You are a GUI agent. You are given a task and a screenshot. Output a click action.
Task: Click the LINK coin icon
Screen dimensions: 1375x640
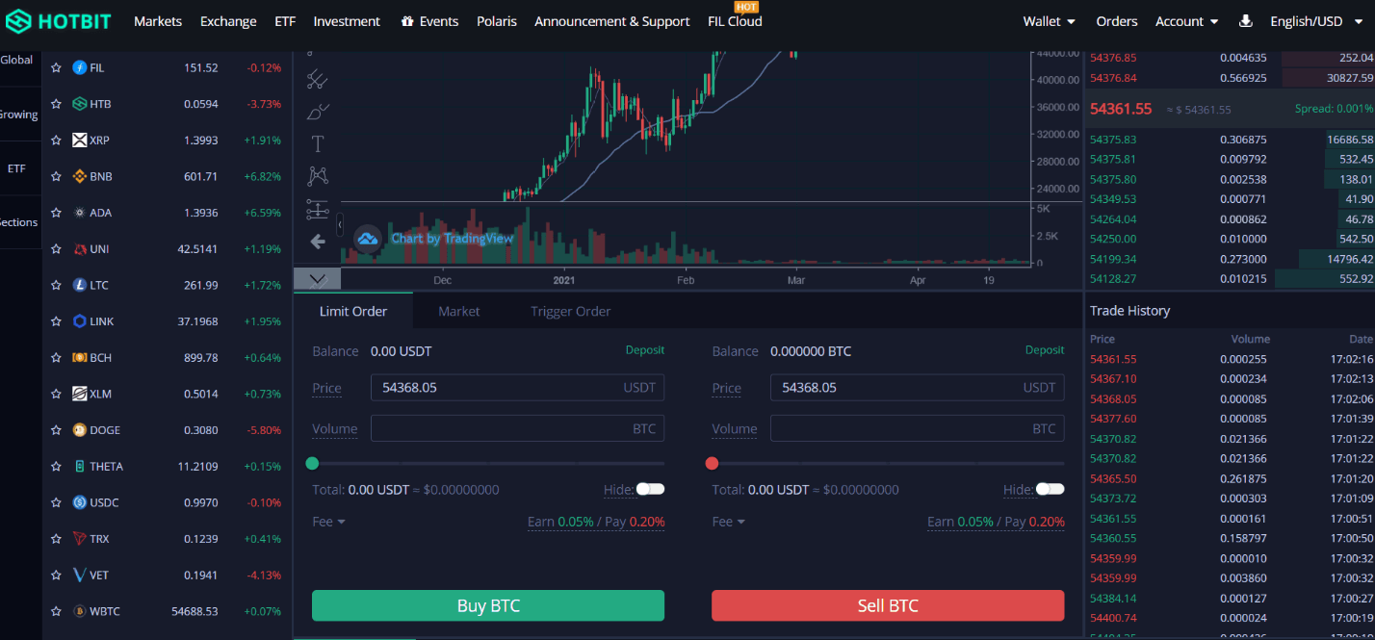click(x=80, y=321)
